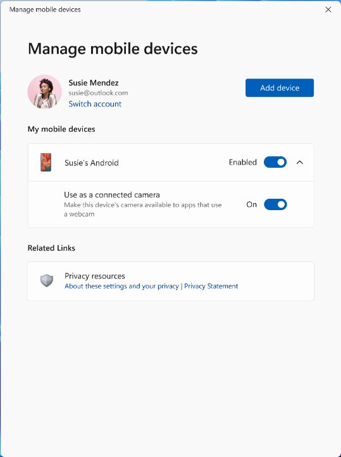Viewport: 341px width, 457px height.
Task: Click the Add device button
Action: (x=280, y=88)
